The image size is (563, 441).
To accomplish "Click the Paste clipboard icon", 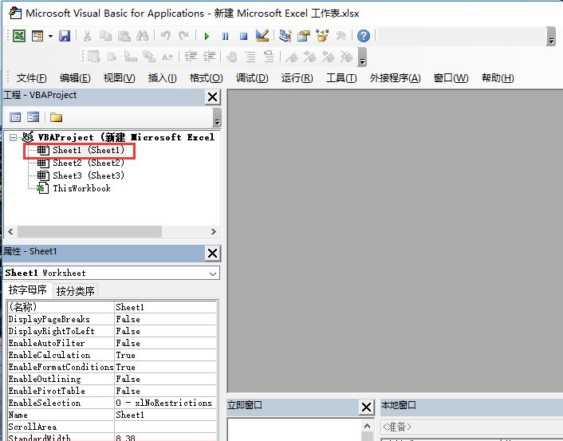I will pos(124,36).
